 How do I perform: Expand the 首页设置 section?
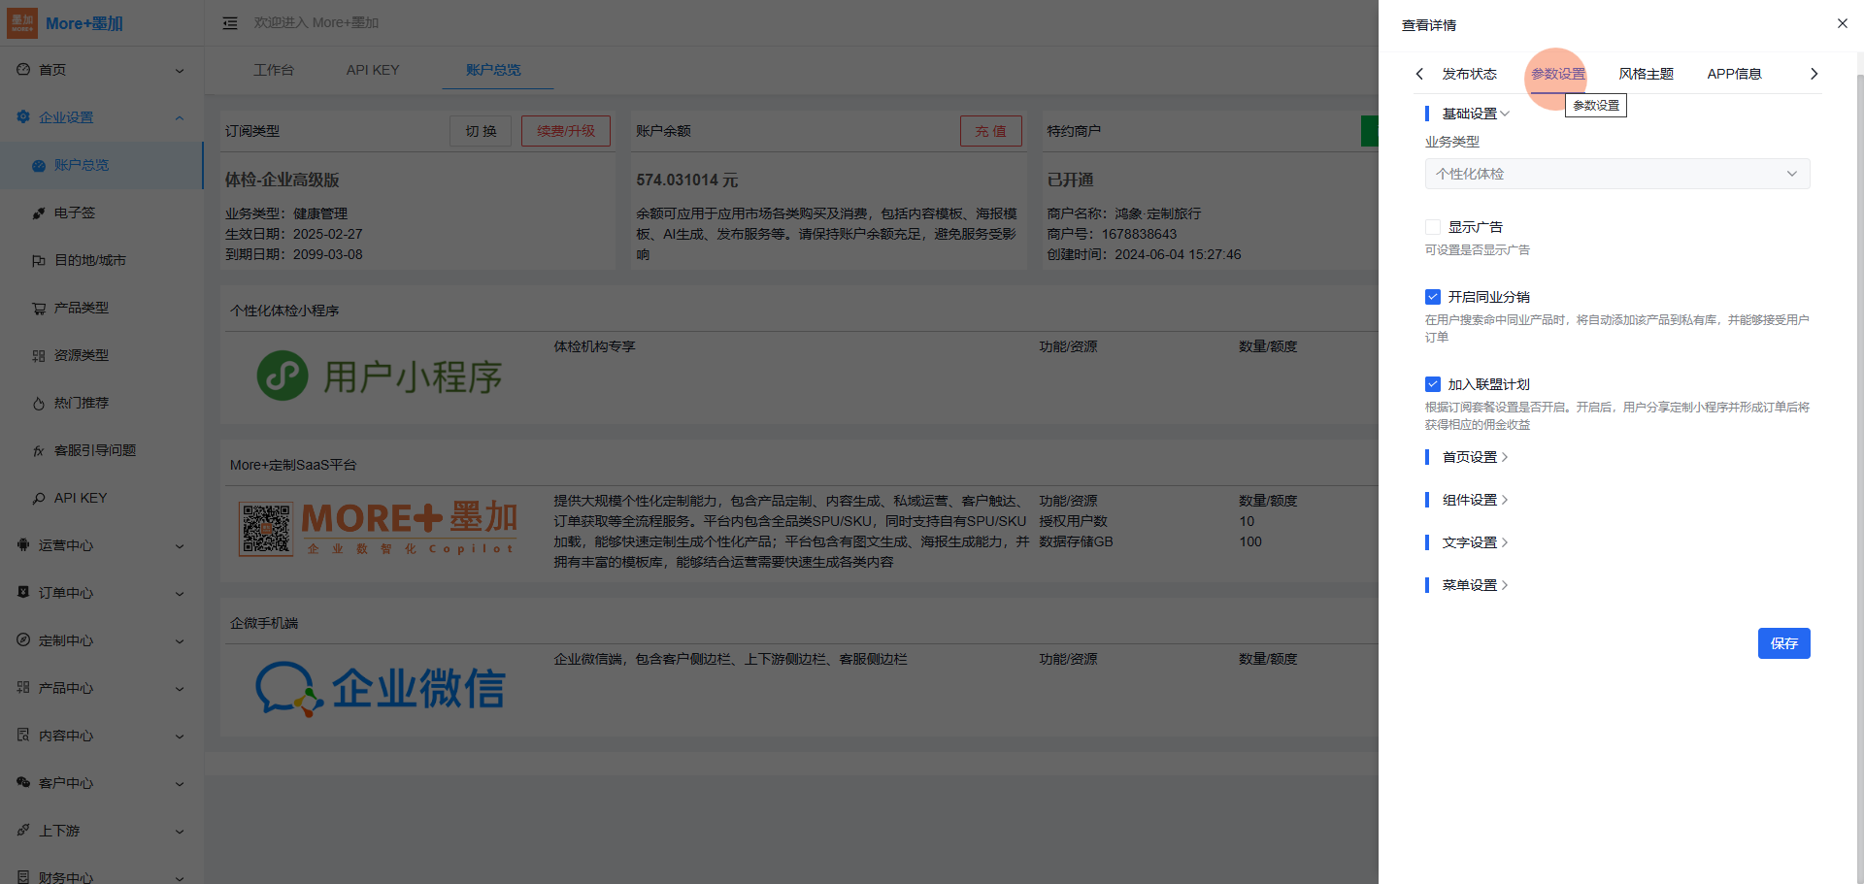(x=1474, y=457)
